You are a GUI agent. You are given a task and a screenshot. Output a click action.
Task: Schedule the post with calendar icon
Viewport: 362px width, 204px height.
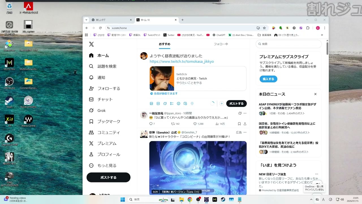[185, 104]
